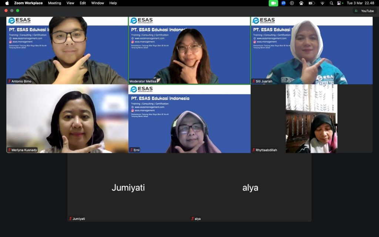Click the play circle icon in menu bar
This screenshot has height=237, width=379.
pyautogui.click(x=292, y=3)
